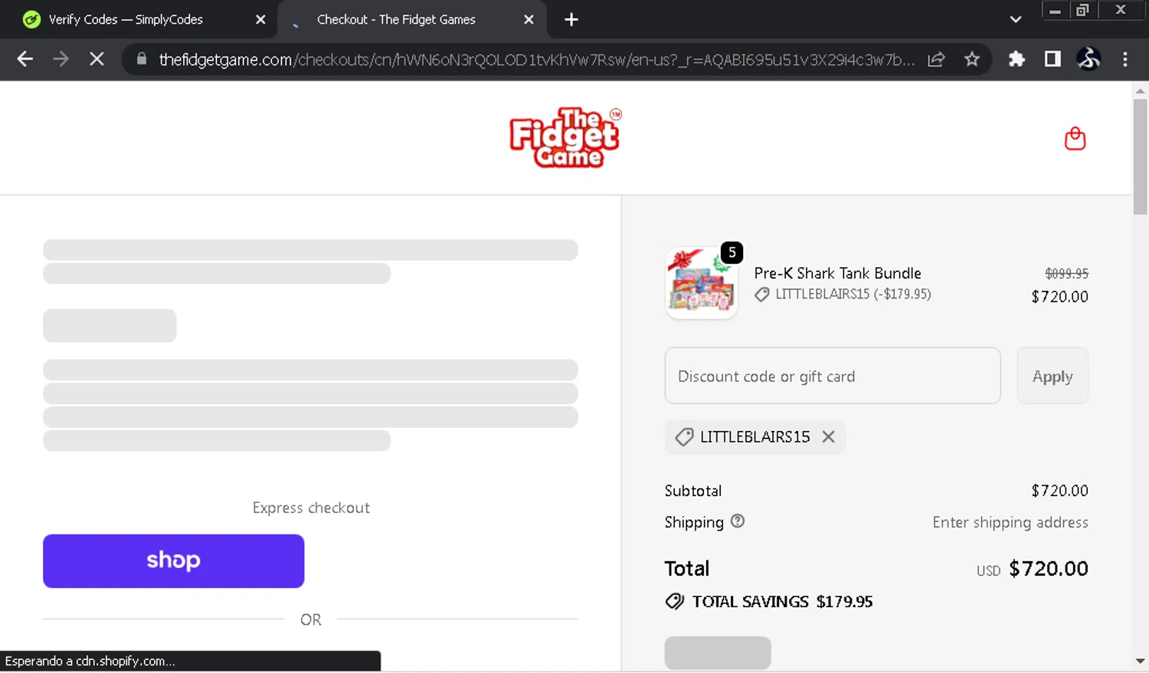1149x673 pixels.
Task: Close the Checkout tab
Action: 529,20
